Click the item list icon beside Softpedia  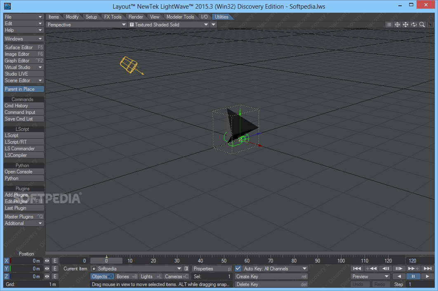tap(186, 268)
